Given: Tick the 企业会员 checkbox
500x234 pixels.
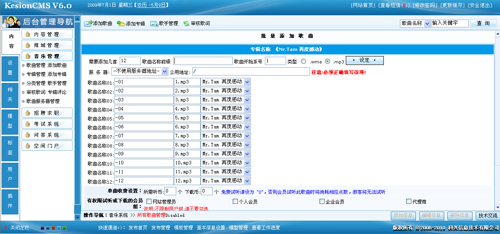Looking at the screenshot, I should point(322,202).
